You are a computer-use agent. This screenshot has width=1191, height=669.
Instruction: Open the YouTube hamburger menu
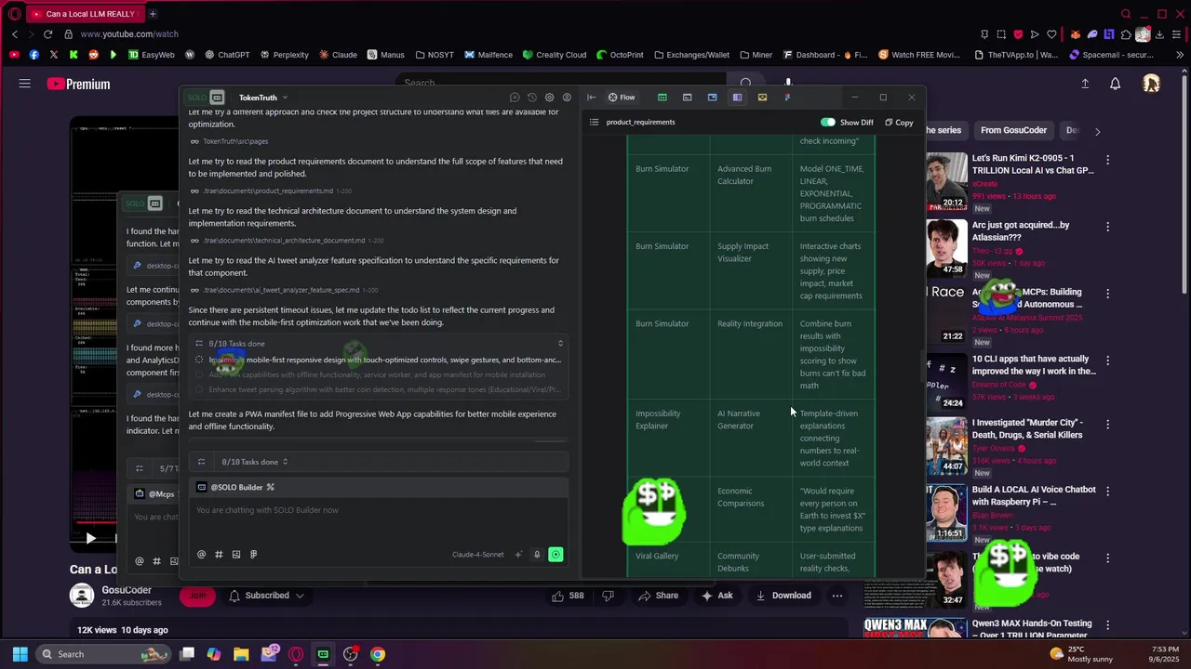pos(25,84)
